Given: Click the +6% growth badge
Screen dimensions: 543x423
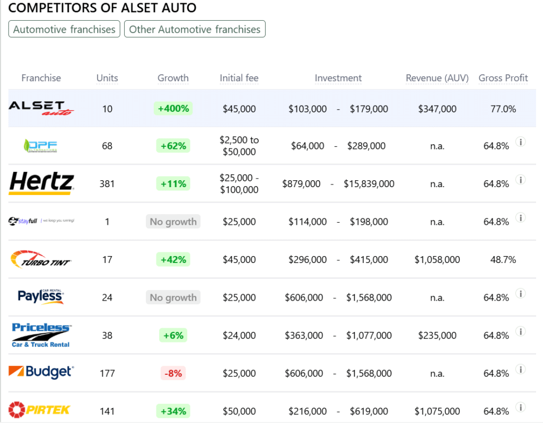Looking at the screenshot, I should pyautogui.click(x=173, y=335).
